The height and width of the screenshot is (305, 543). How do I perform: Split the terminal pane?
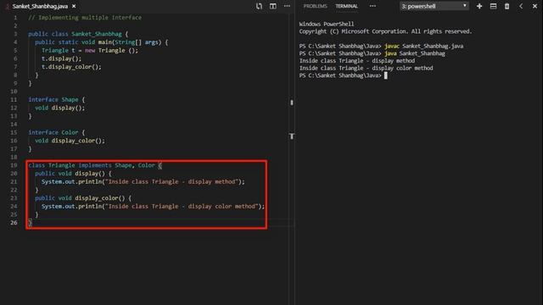[493, 6]
